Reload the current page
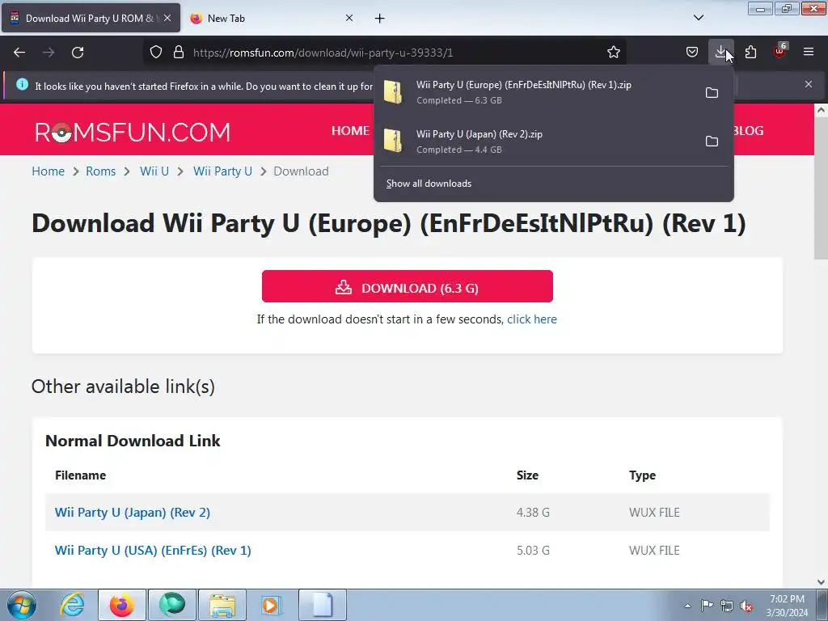 (x=78, y=53)
